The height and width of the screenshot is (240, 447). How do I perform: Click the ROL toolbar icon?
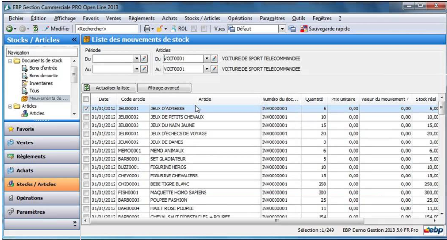point(179,29)
